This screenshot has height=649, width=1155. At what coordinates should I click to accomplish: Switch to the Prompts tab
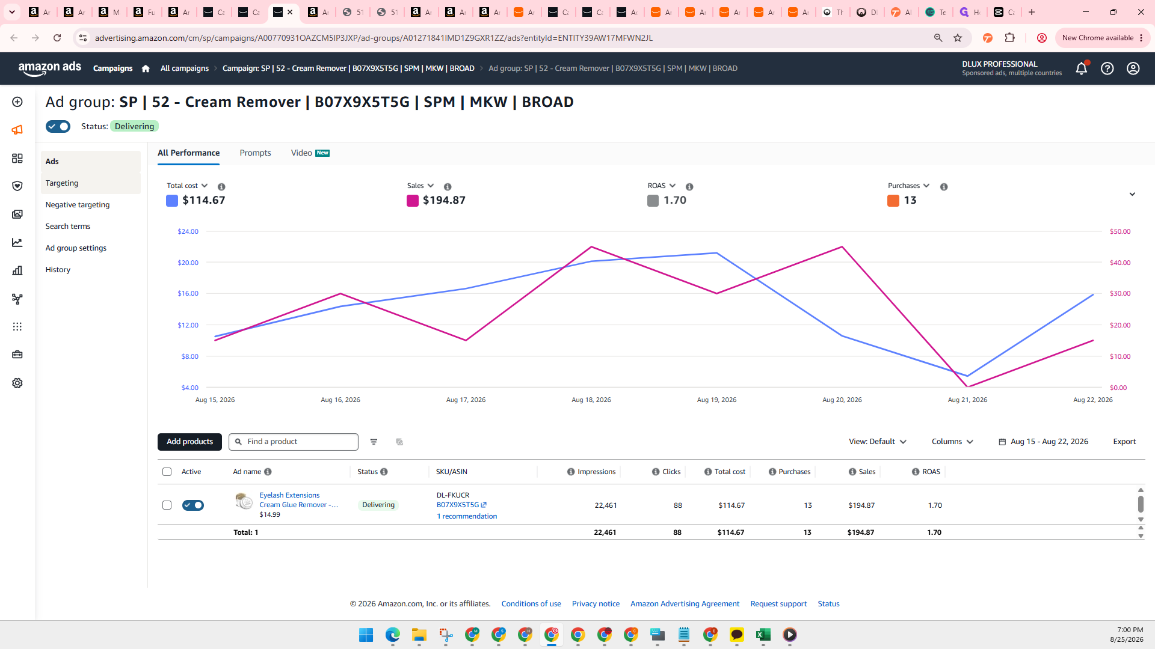(x=255, y=153)
